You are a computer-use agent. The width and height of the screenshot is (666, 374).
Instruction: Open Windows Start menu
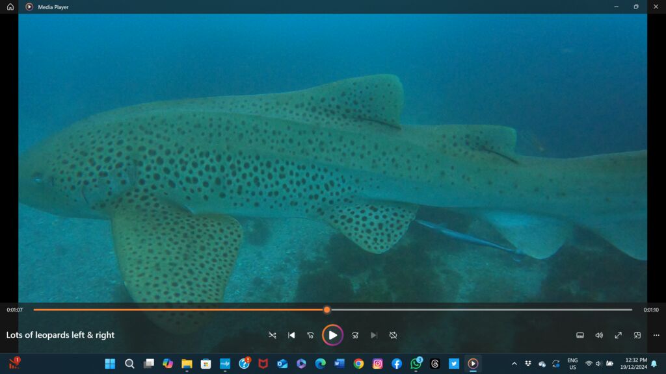click(x=110, y=364)
